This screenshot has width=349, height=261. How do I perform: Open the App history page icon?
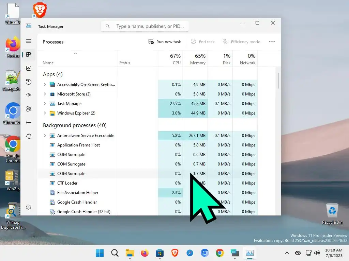pyautogui.click(x=29, y=82)
